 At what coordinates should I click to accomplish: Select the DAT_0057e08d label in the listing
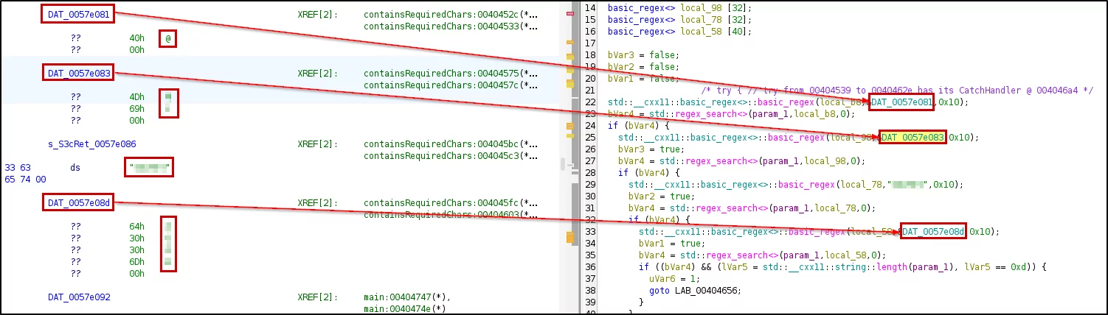pos(77,203)
